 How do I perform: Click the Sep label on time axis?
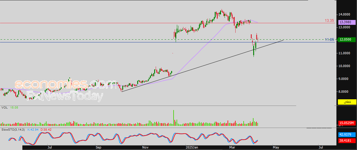coord(98,148)
